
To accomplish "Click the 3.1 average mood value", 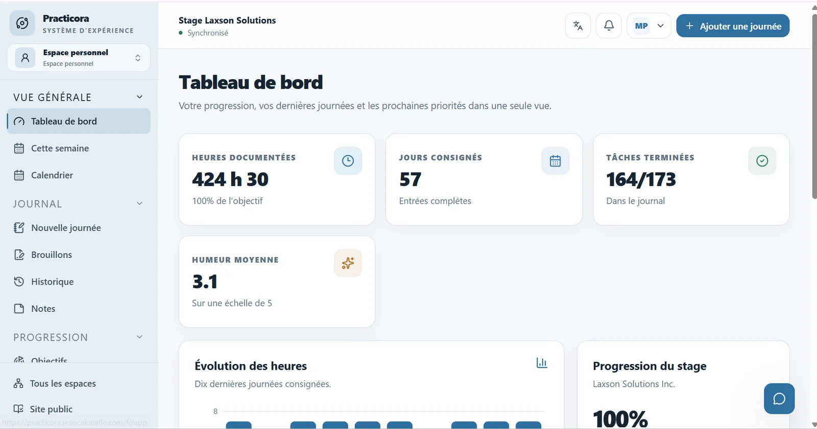I will click(205, 281).
